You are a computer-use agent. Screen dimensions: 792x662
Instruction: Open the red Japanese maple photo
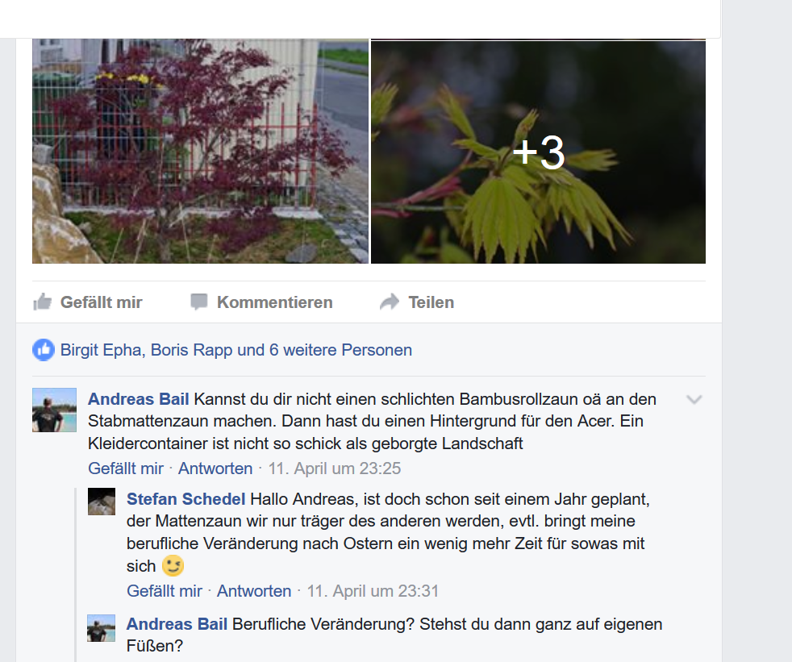(201, 151)
